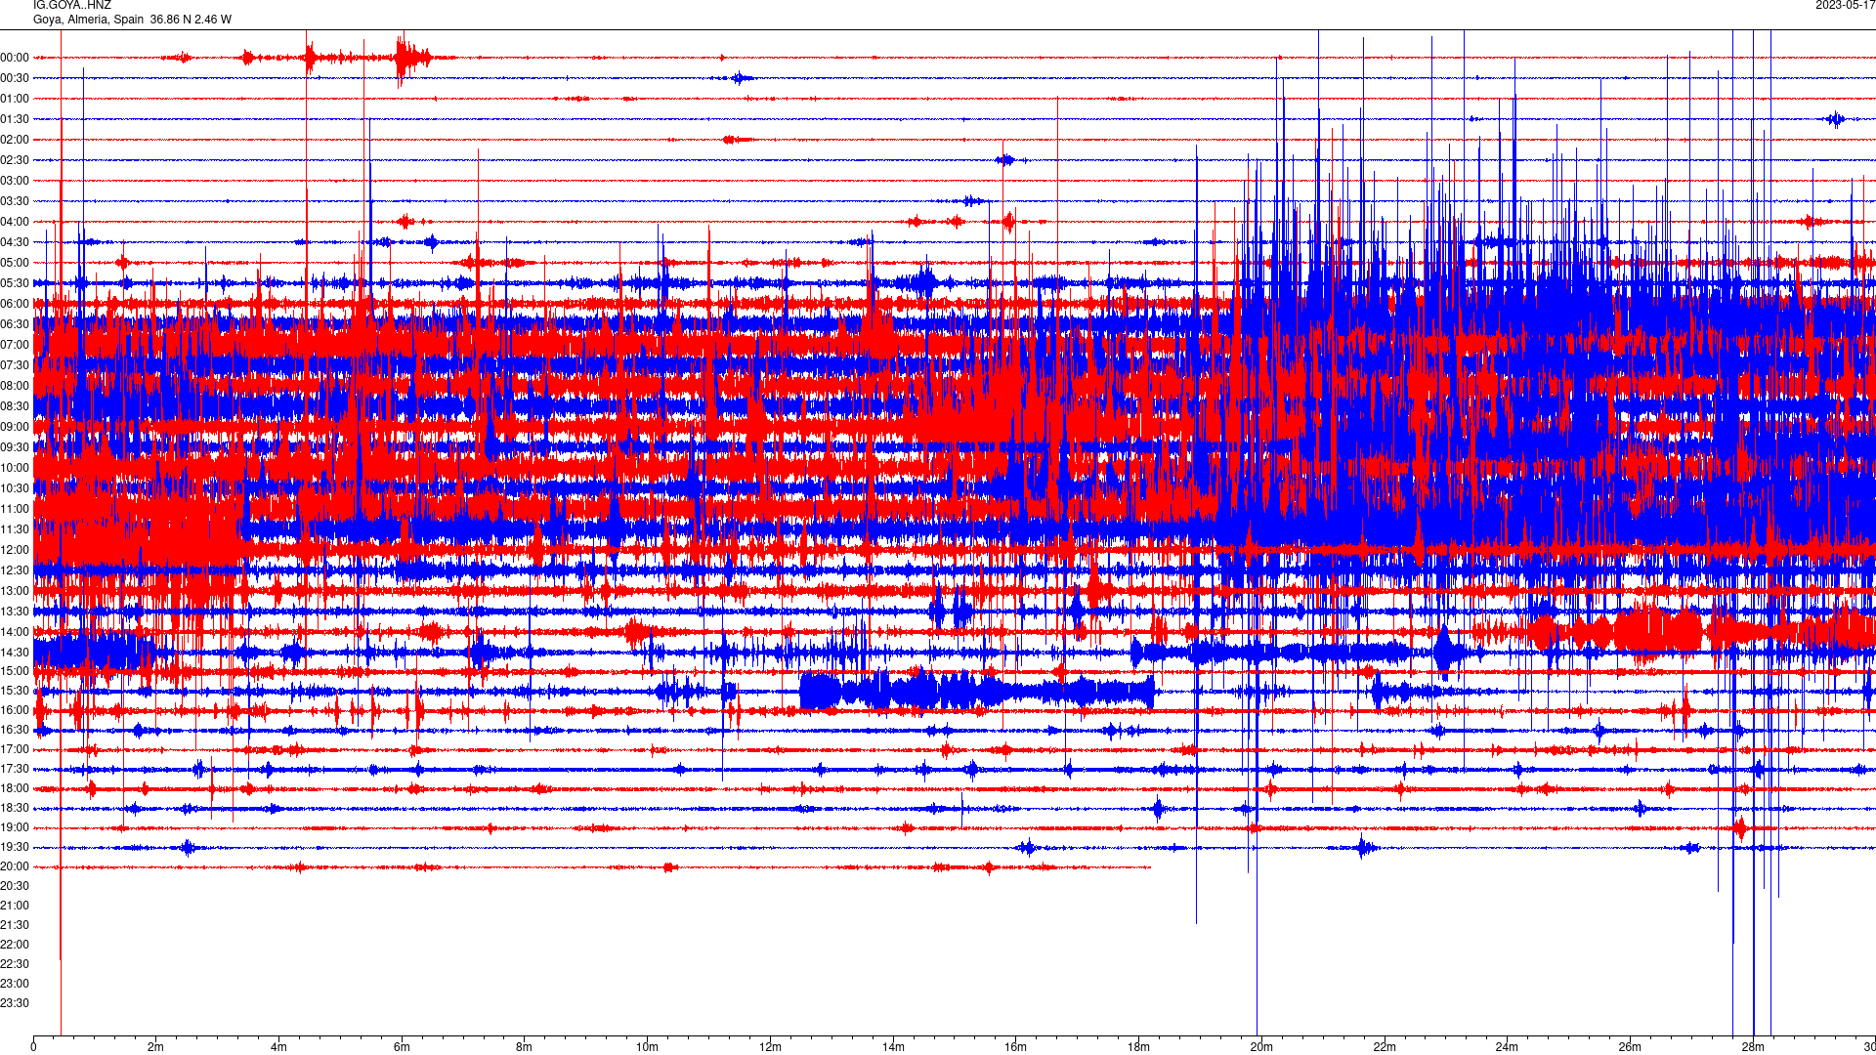The width and height of the screenshot is (1876, 1055).
Task: Select the 04:00 time row label
Action: (x=15, y=222)
